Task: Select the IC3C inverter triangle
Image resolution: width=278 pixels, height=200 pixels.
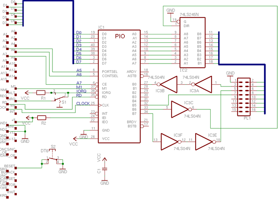Action: pos(181,109)
